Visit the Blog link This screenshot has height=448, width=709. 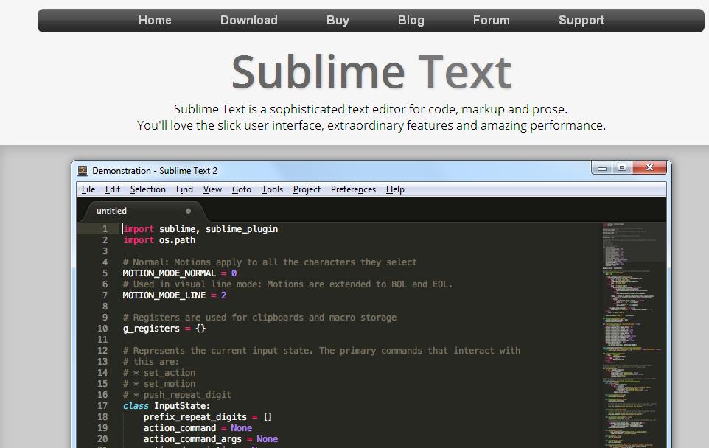pyautogui.click(x=411, y=21)
